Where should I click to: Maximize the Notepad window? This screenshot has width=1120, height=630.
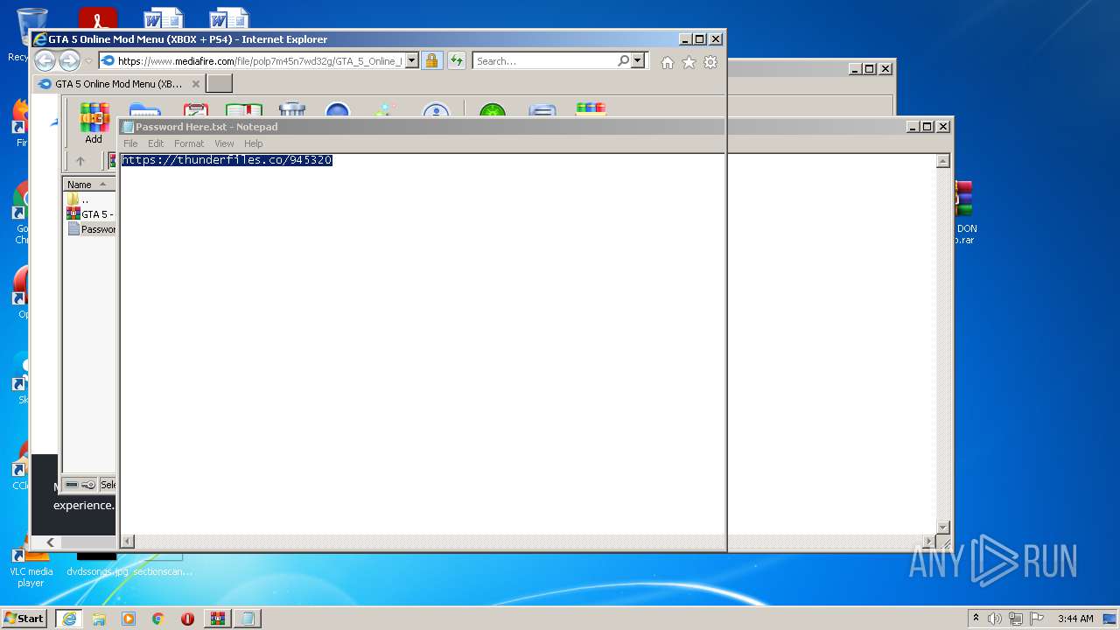coord(927,127)
